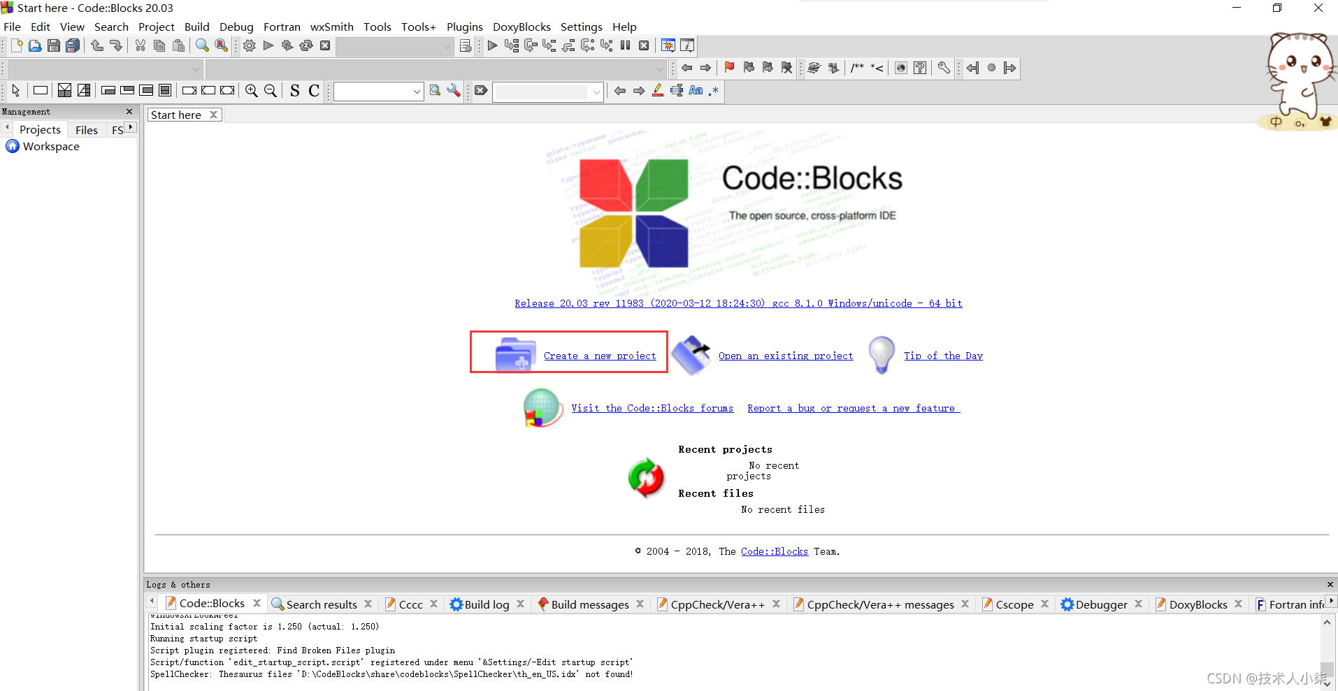Click the Cut scissors icon
Screen dimensions: 1338x691
[x=141, y=45]
